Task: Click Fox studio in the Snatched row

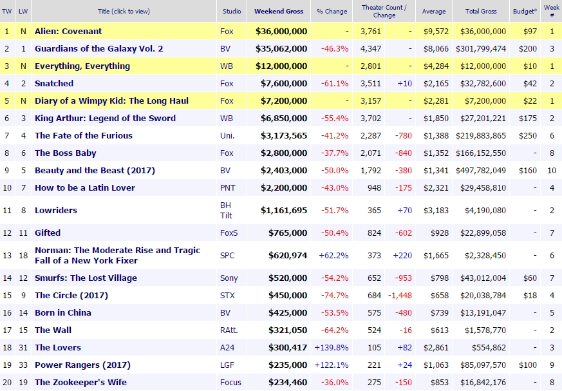Action: [x=227, y=83]
